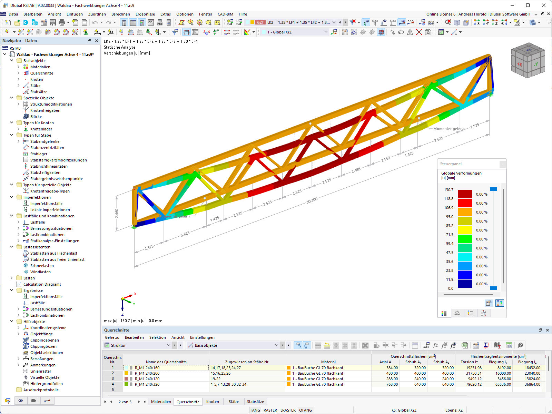Expand the Lastfälle tree node

click(x=19, y=222)
